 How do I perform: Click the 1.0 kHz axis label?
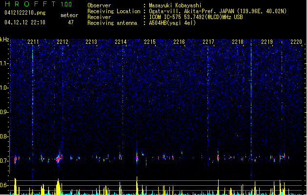(x=4, y=88)
